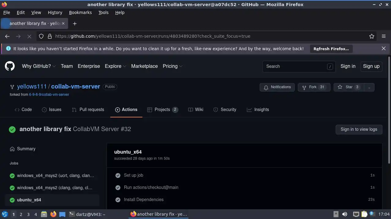This screenshot has height=219, width=391.
Task: Expand the Run actions/checkout@main step
Action: pyautogui.click(x=244, y=187)
